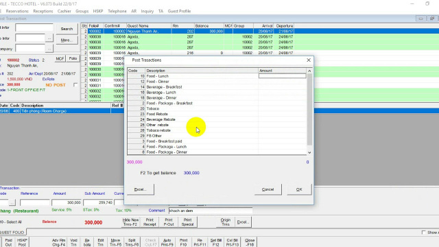The height and width of the screenshot is (247, 439).
Task: Click the HSKP Post toolbar button
Action: tap(22, 242)
